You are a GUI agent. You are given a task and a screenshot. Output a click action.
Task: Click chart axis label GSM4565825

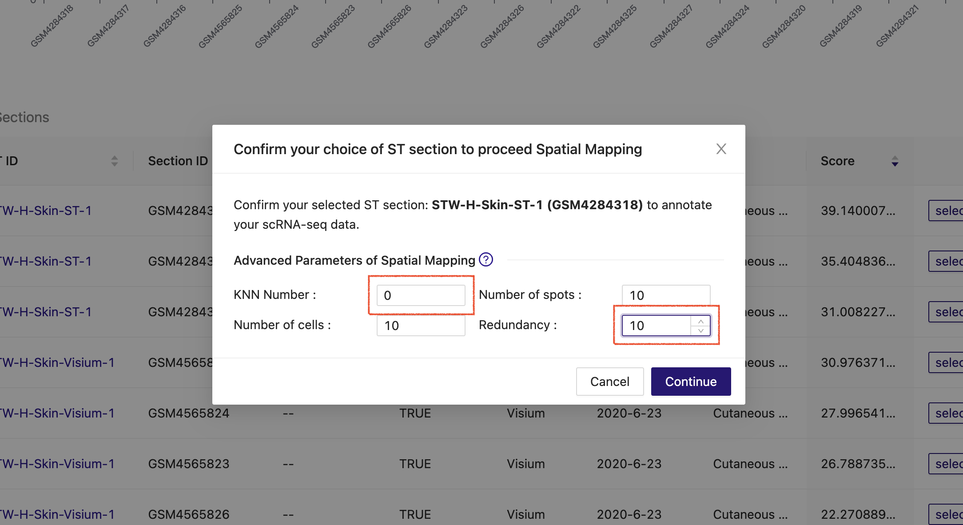(221, 26)
